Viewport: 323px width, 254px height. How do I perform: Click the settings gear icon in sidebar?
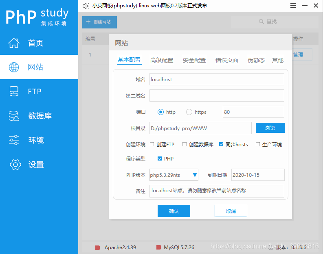pos(15,165)
